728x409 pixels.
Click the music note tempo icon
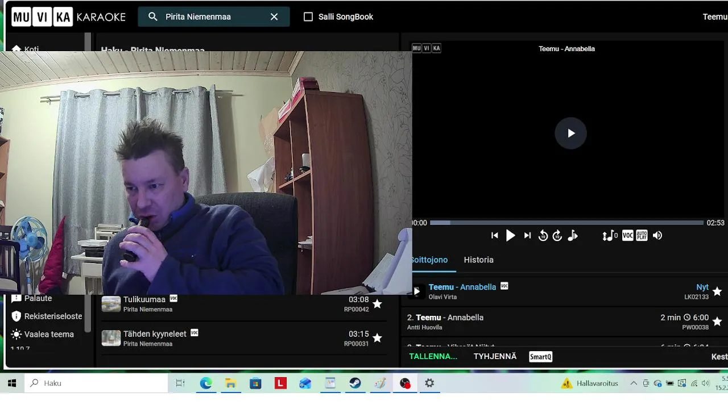click(573, 236)
